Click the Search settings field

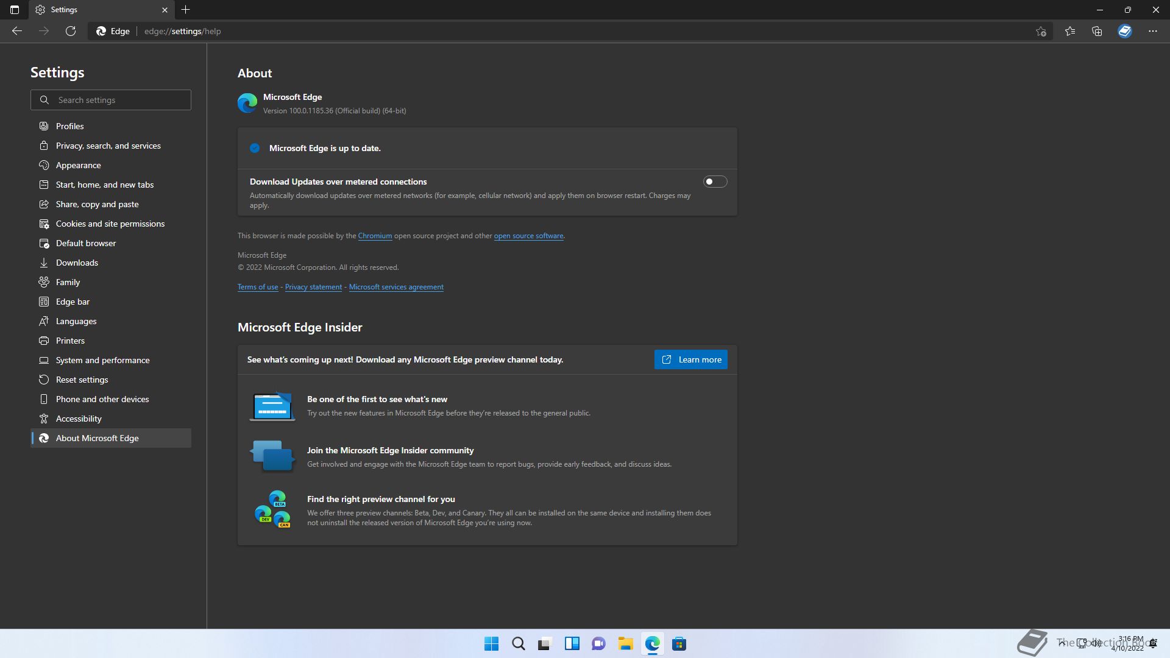111,100
